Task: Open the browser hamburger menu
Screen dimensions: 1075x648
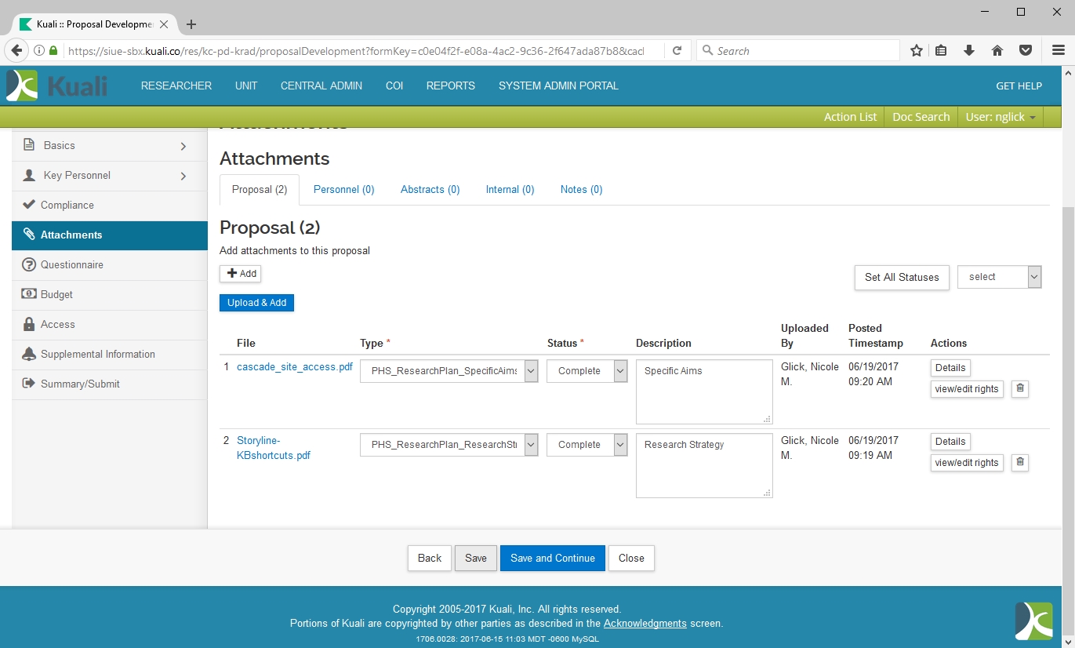Action: (x=1058, y=51)
